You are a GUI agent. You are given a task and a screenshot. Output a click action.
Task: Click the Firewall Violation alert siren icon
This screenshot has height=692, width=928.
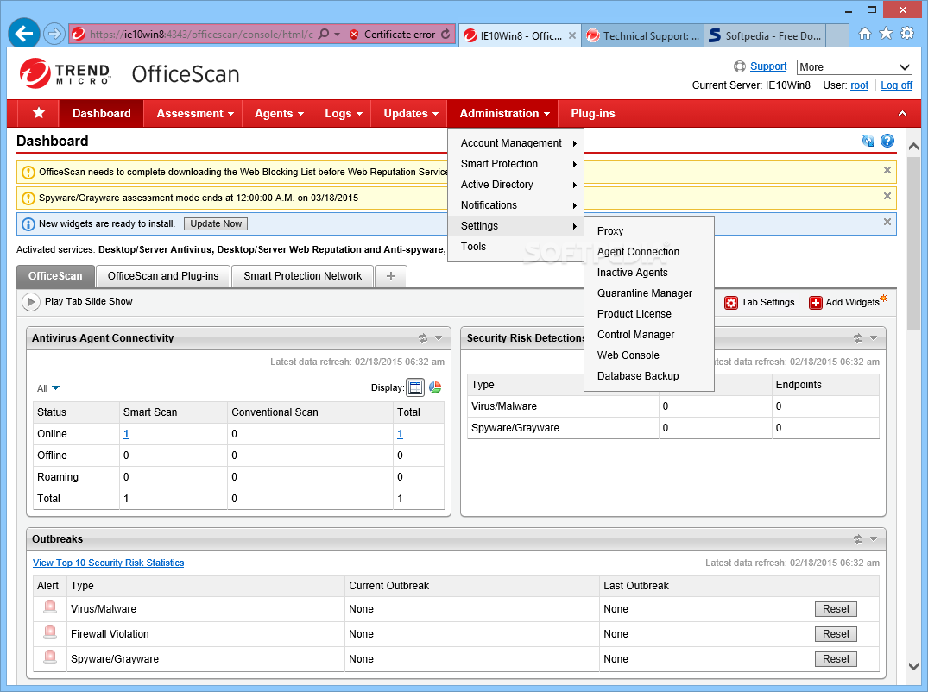(x=50, y=632)
